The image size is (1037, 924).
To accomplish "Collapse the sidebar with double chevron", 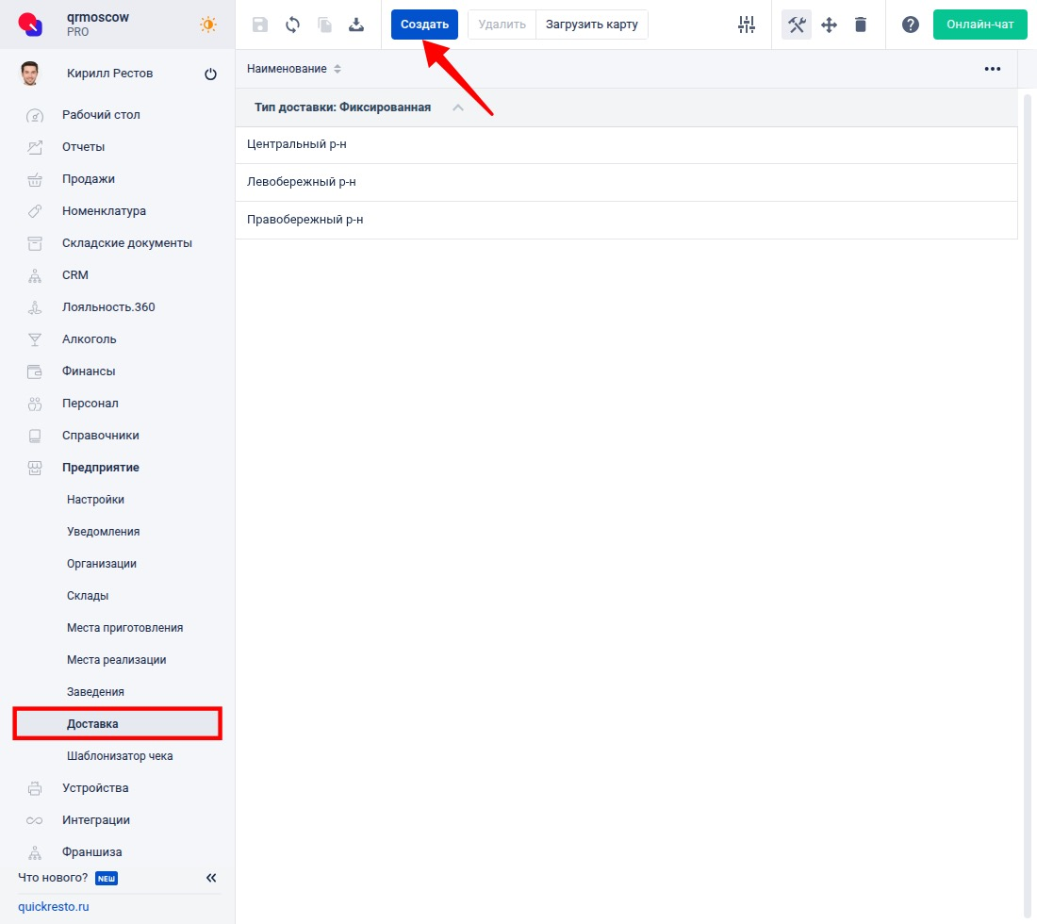I will [211, 878].
